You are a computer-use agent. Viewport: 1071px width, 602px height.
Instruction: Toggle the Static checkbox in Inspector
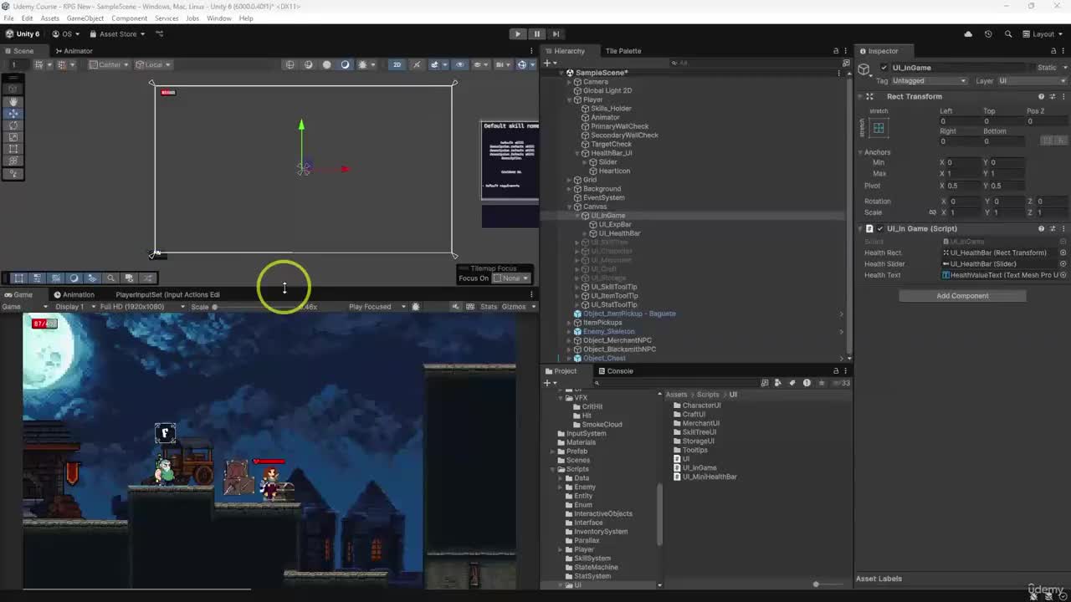[1031, 68]
